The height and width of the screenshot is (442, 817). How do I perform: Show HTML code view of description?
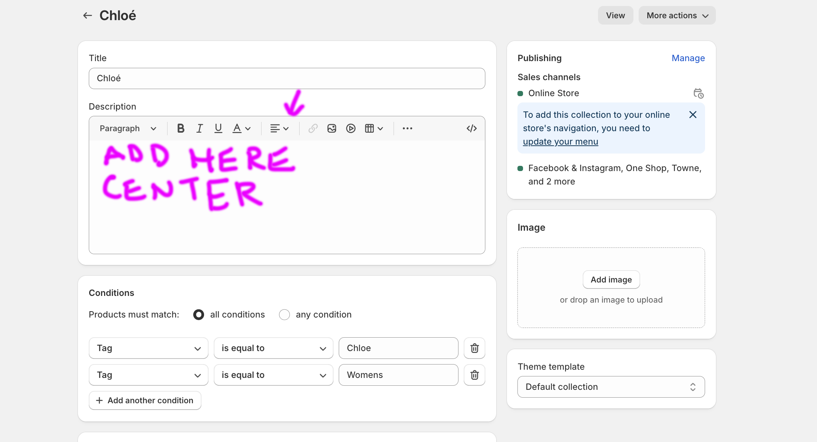[472, 129]
